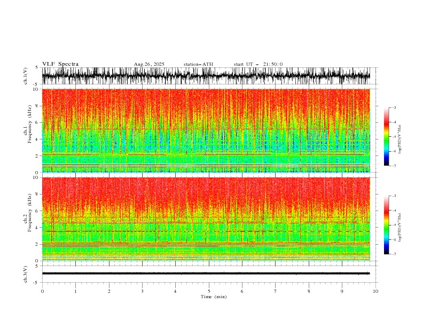The image size is (423, 327).
Task: Click time axis tick label "9"
Action: coord(342,291)
